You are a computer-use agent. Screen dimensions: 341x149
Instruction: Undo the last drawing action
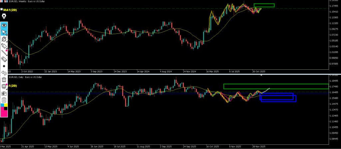click(x=4, y=73)
